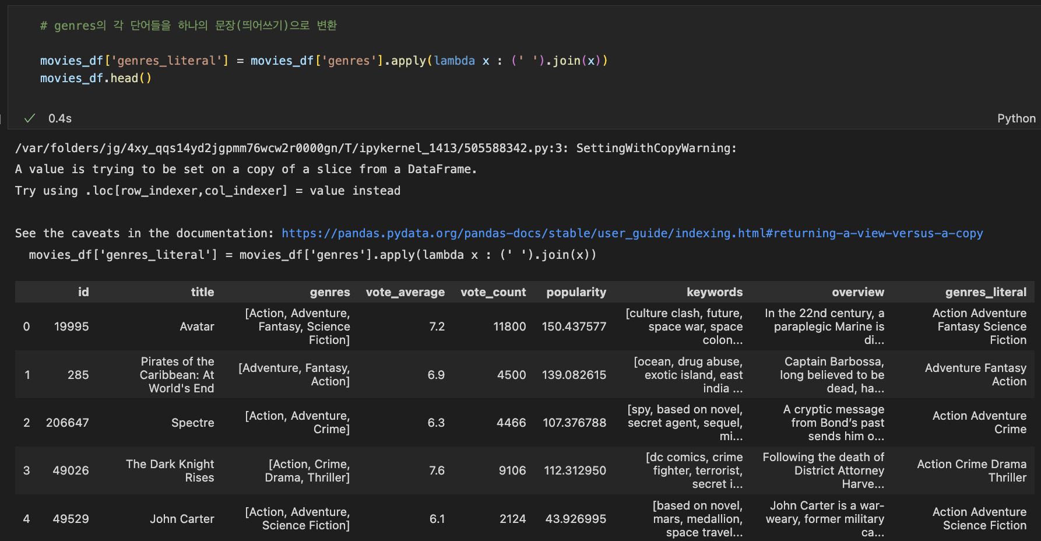Select the 'Pirates of the Caribbean: At World's End' title cell

point(177,375)
